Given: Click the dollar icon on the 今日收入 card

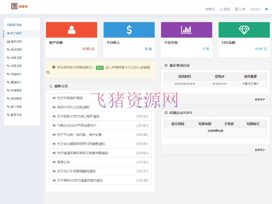Looking at the screenshot, I should click(x=129, y=30).
